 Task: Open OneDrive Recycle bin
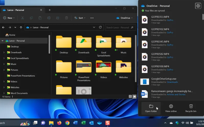click(x=191, y=108)
